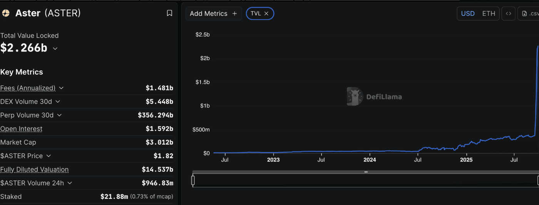Bookmark the Aster protocol
This screenshot has height=205, width=539.
(x=169, y=13)
